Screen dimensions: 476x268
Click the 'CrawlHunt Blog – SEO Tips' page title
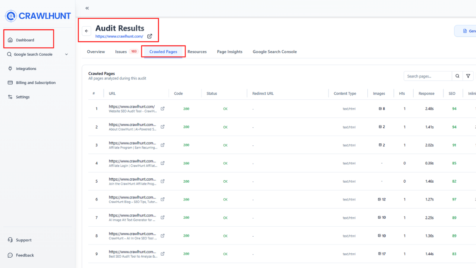[x=132, y=202]
